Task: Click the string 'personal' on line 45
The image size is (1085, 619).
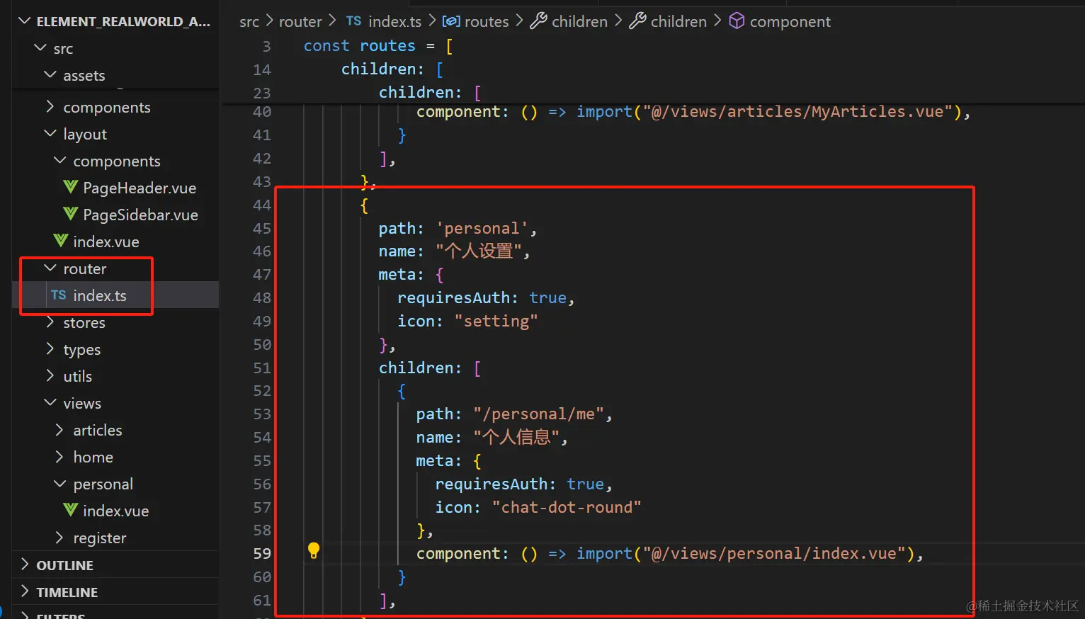Action: pos(482,229)
